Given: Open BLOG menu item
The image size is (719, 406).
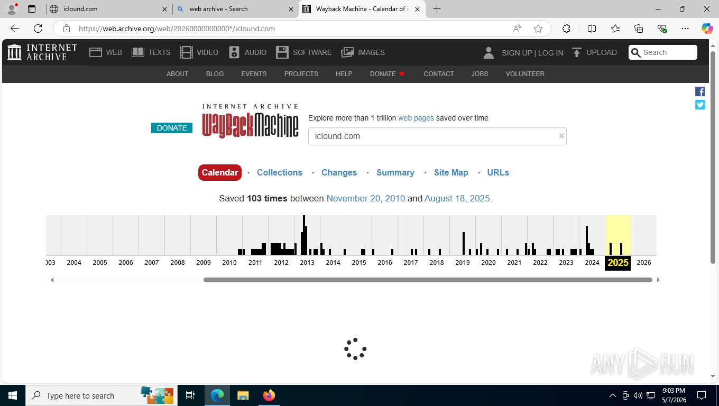Looking at the screenshot, I should coord(215,73).
